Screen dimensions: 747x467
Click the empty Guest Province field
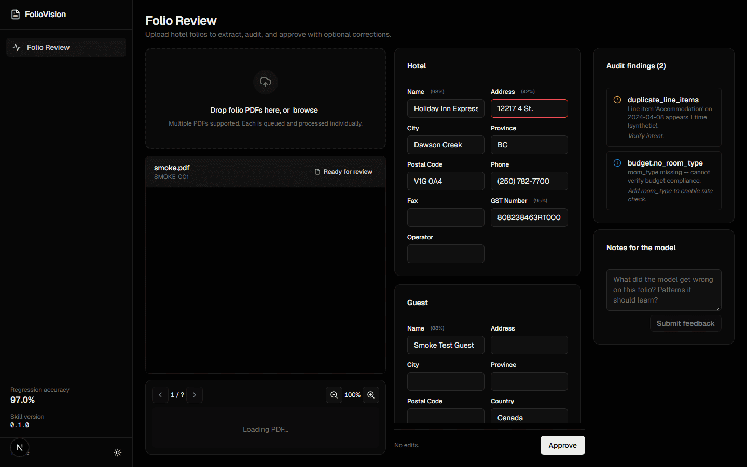[x=529, y=381]
